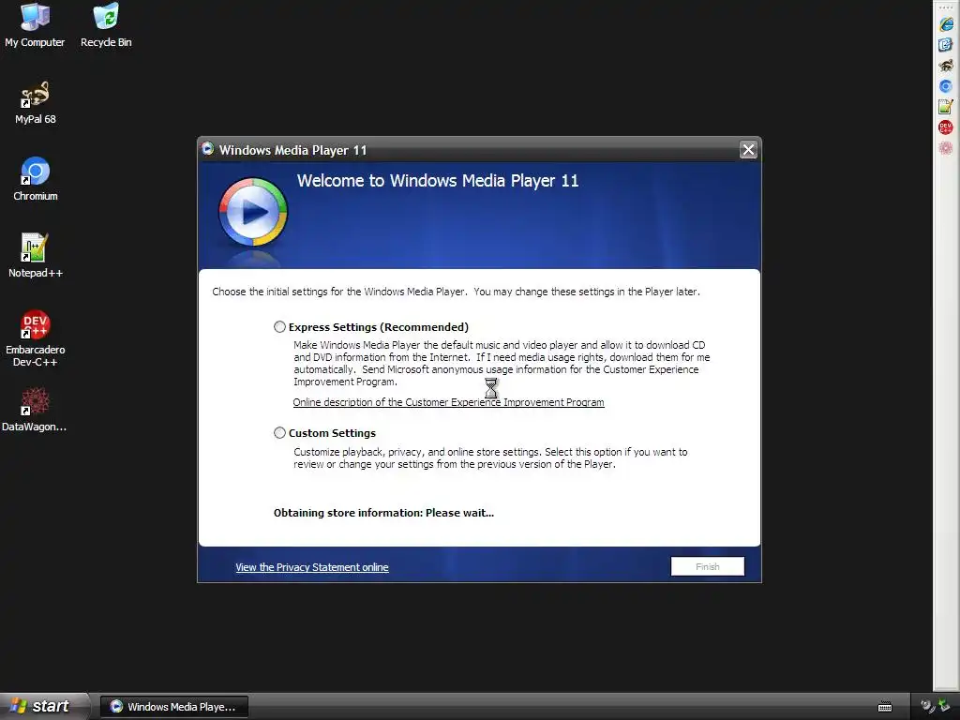Click the second blue icon in side toolbar

point(946,45)
